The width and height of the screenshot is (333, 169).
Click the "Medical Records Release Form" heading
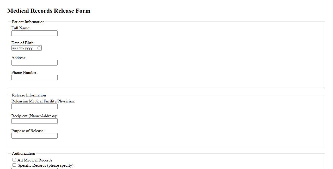pos(49,11)
